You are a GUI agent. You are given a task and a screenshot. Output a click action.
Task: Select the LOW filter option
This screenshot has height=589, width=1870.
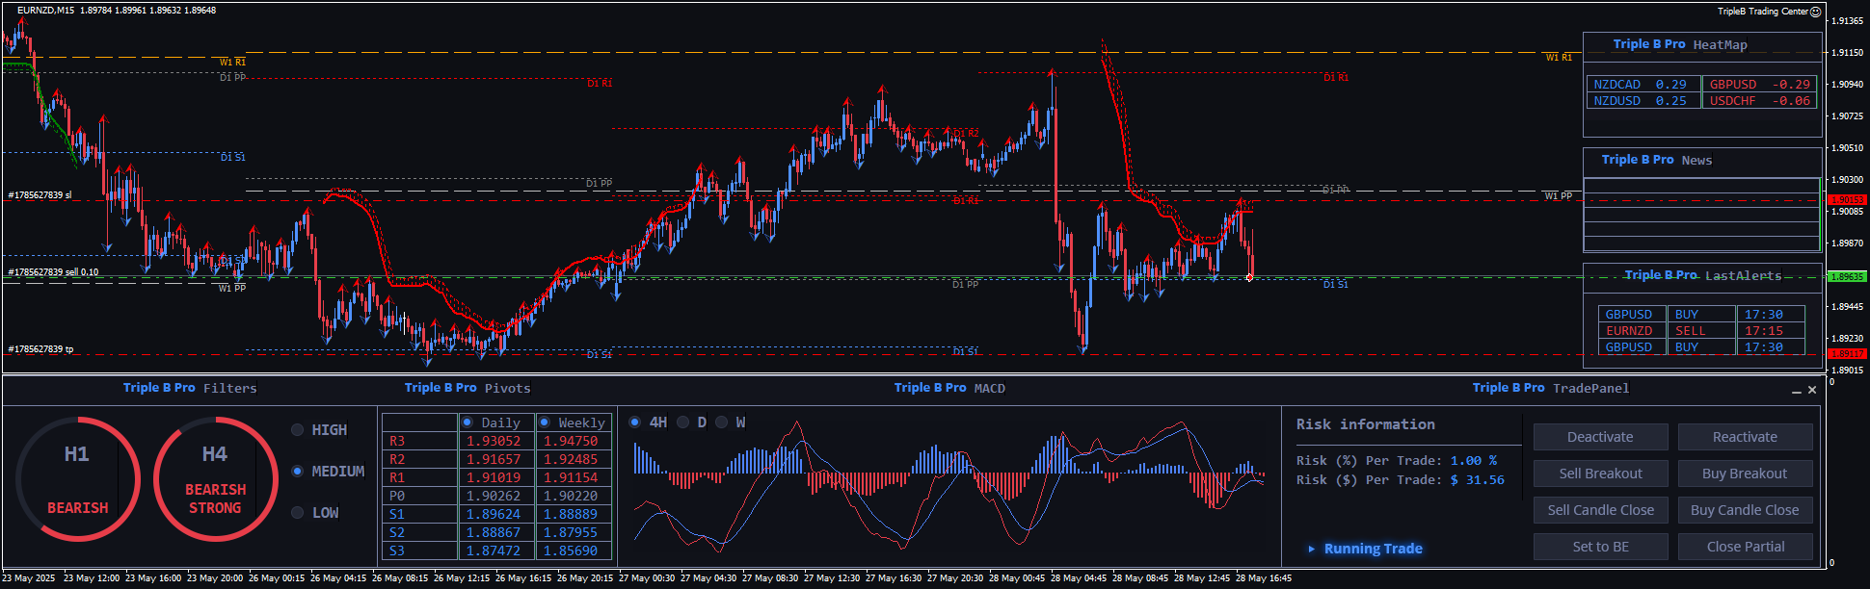[298, 513]
